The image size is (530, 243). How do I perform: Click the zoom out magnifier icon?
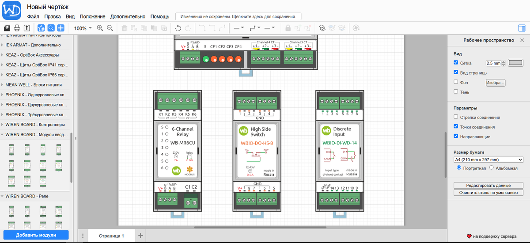coord(110,28)
